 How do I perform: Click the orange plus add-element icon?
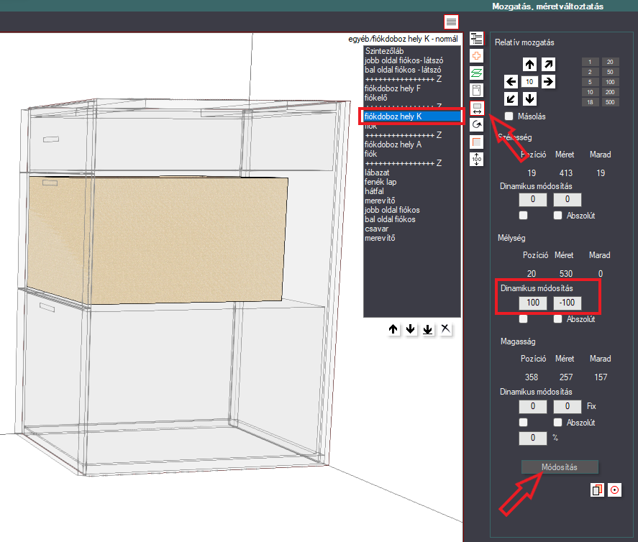coord(476,55)
